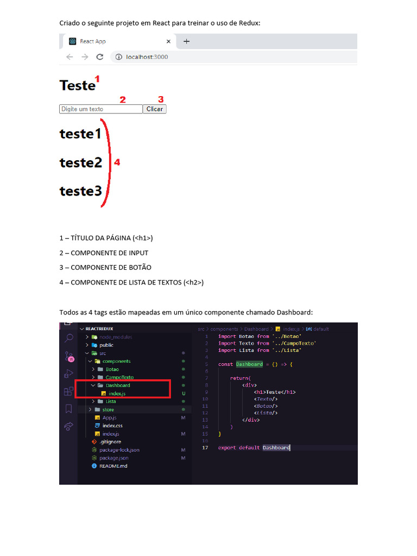Close the React App browser tab
Screen dimensions: 417x556
click(x=168, y=41)
